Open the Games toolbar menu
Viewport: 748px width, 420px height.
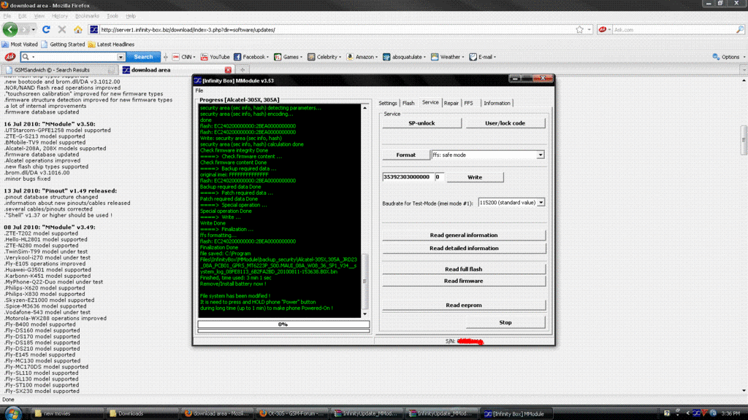pos(288,57)
